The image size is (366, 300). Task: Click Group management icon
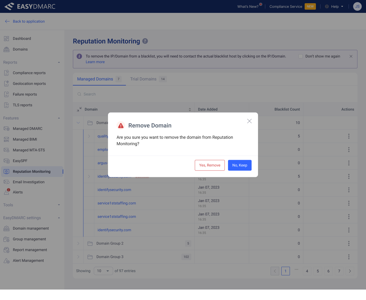pos(6,239)
